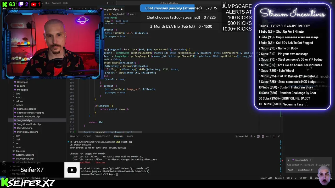The width and height of the screenshot is (335, 188).
Task: Split the terminal pane
Action: (x=258, y=136)
